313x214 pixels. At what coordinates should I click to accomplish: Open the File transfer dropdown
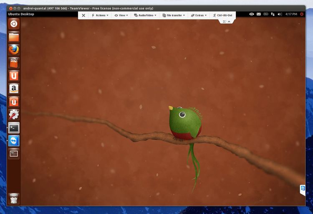pyautogui.click(x=174, y=15)
